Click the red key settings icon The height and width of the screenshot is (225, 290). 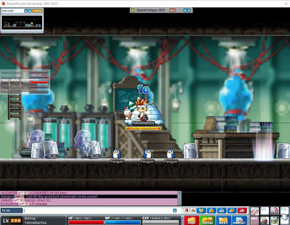tap(242, 210)
